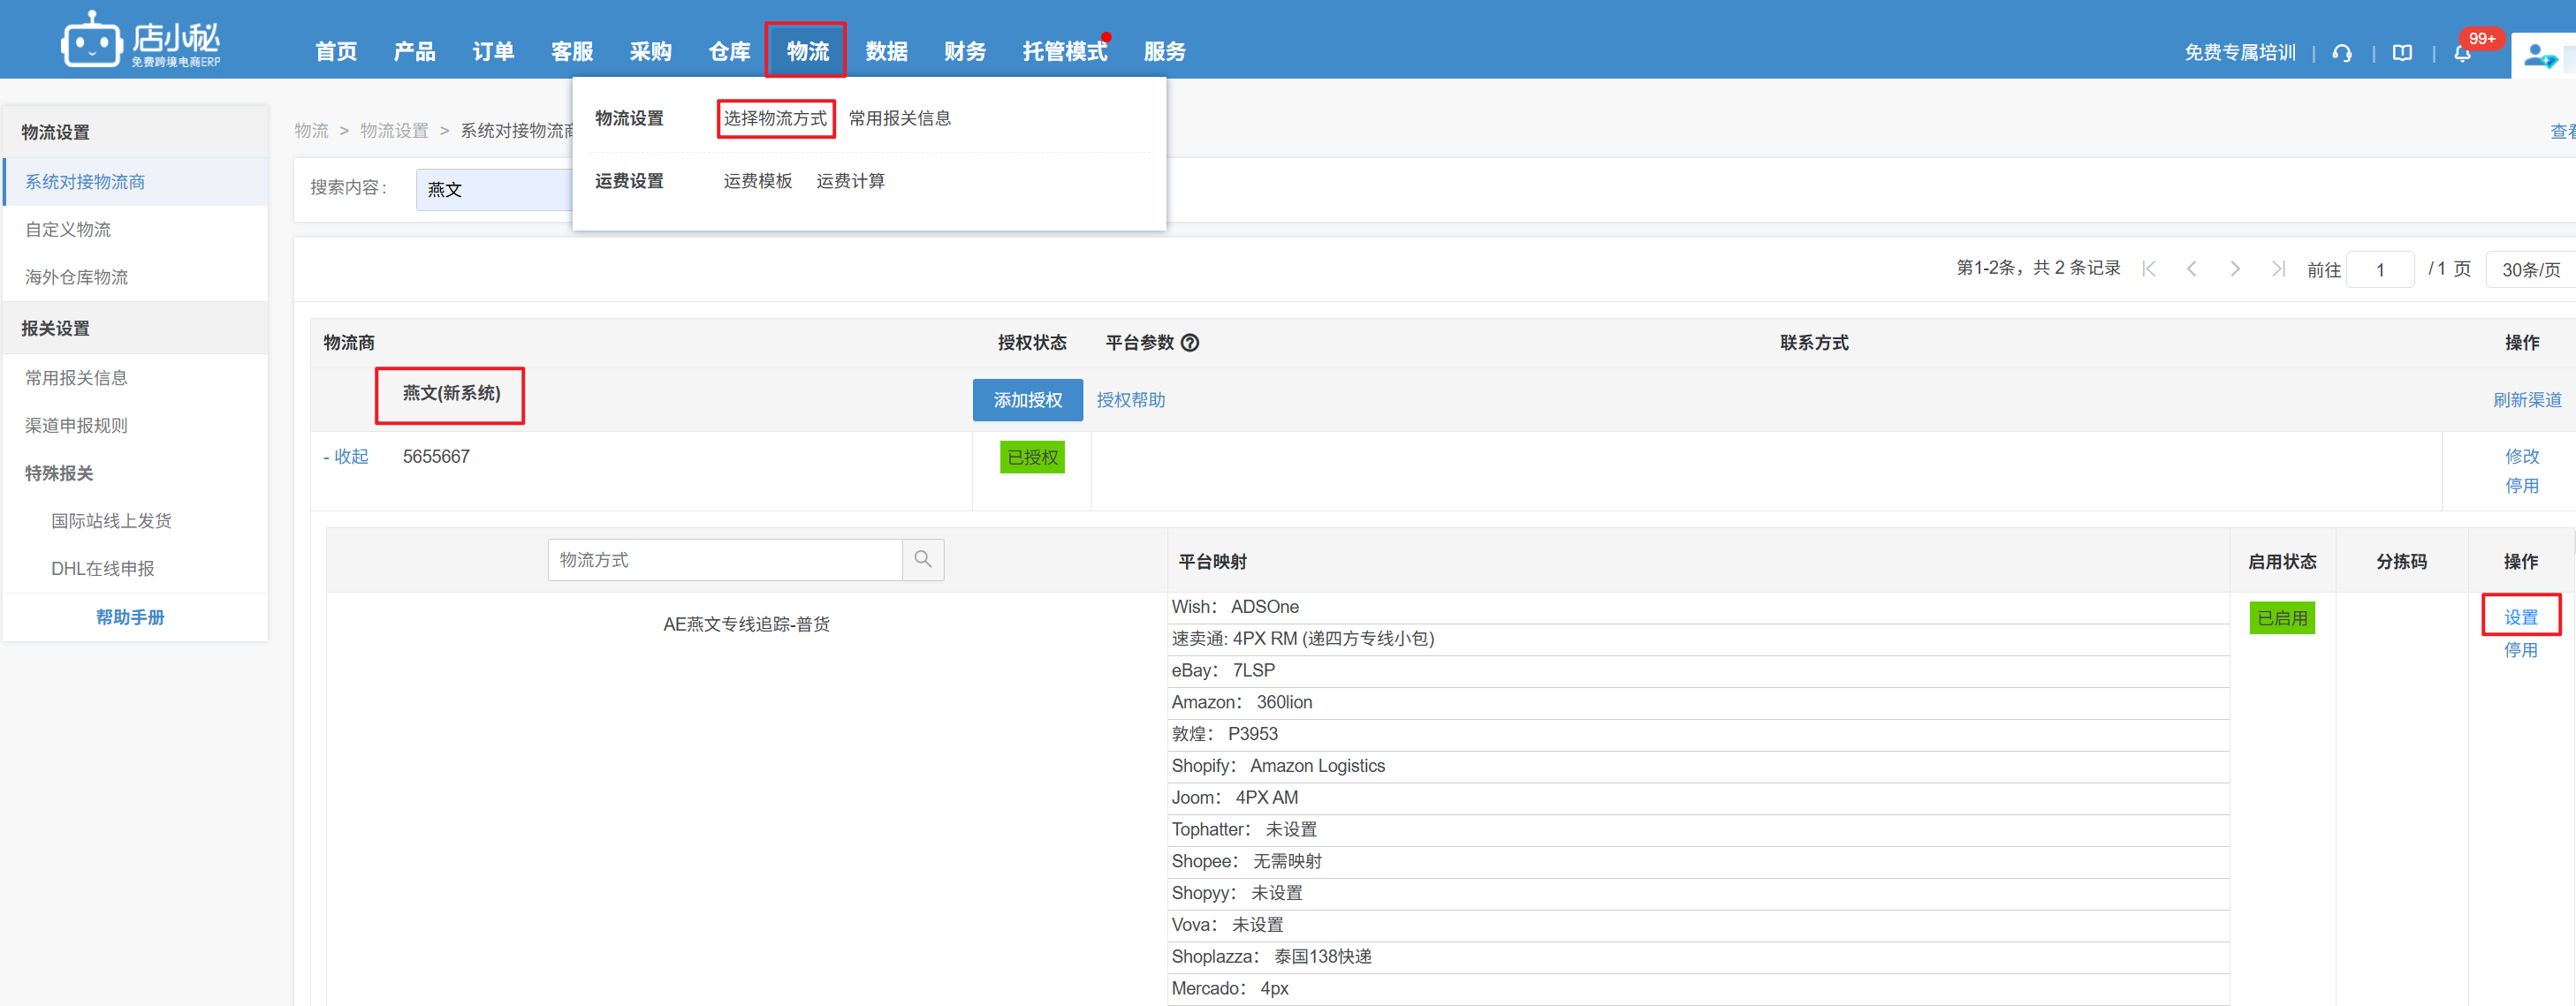Click the customer service headset icon
Image resolution: width=2576 pixels, height=1006 pixels.
tap(2341, 53)
